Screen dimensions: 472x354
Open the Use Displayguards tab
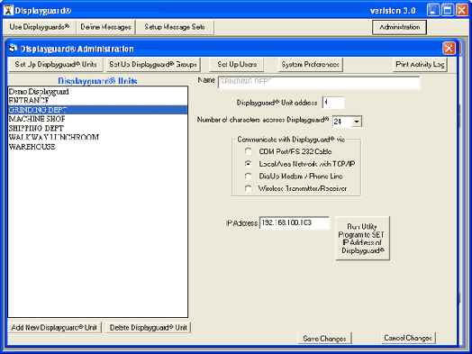39,27
